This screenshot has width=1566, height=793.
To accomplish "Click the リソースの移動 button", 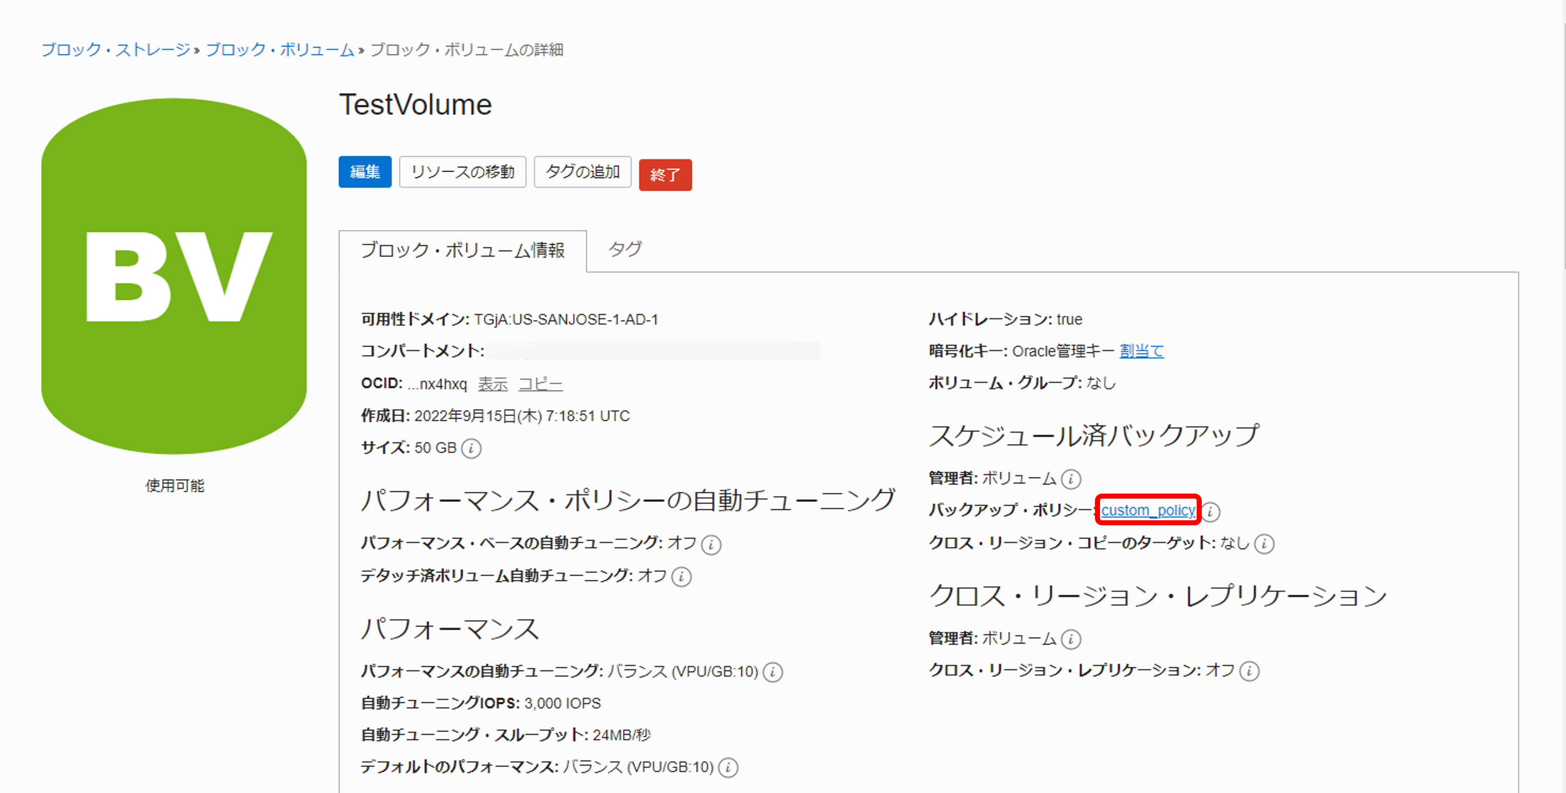I will [x=462, y=172].
